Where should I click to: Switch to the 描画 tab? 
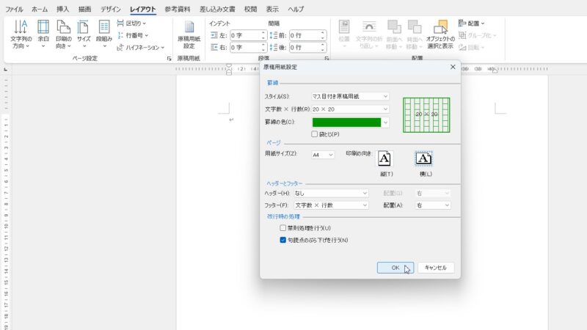pos(85,9)
